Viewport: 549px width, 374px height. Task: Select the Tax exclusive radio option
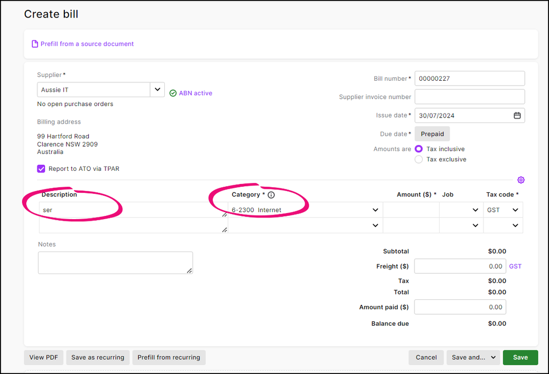click(419, 159)
